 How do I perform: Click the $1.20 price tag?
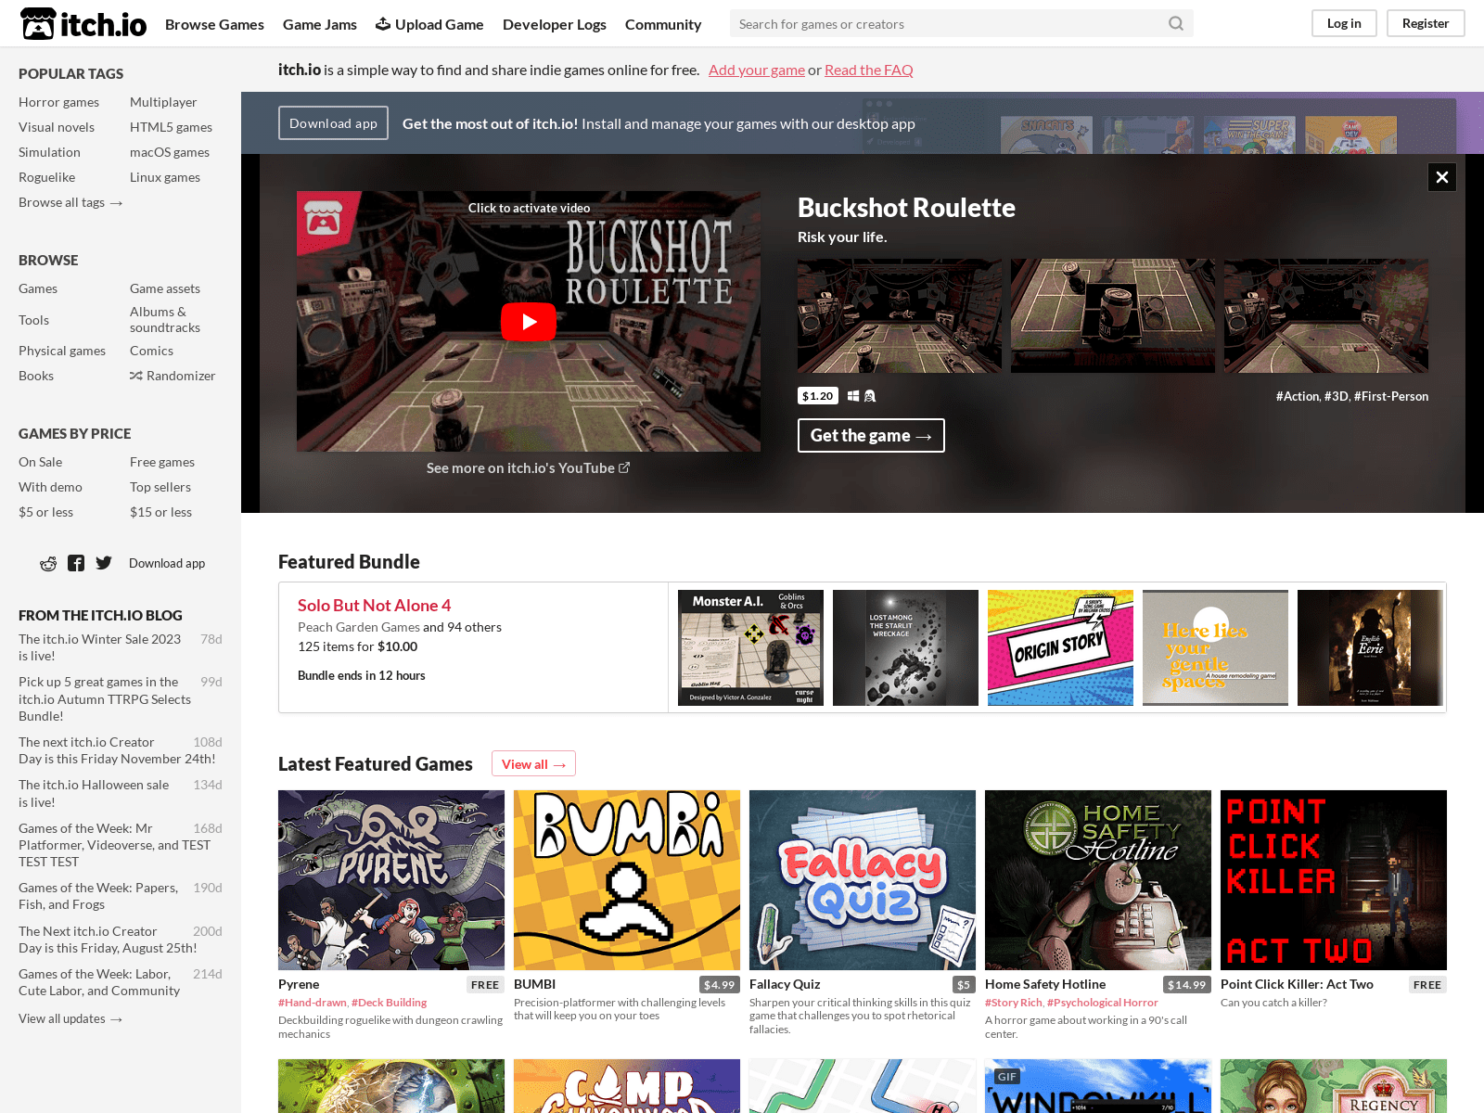818,396
